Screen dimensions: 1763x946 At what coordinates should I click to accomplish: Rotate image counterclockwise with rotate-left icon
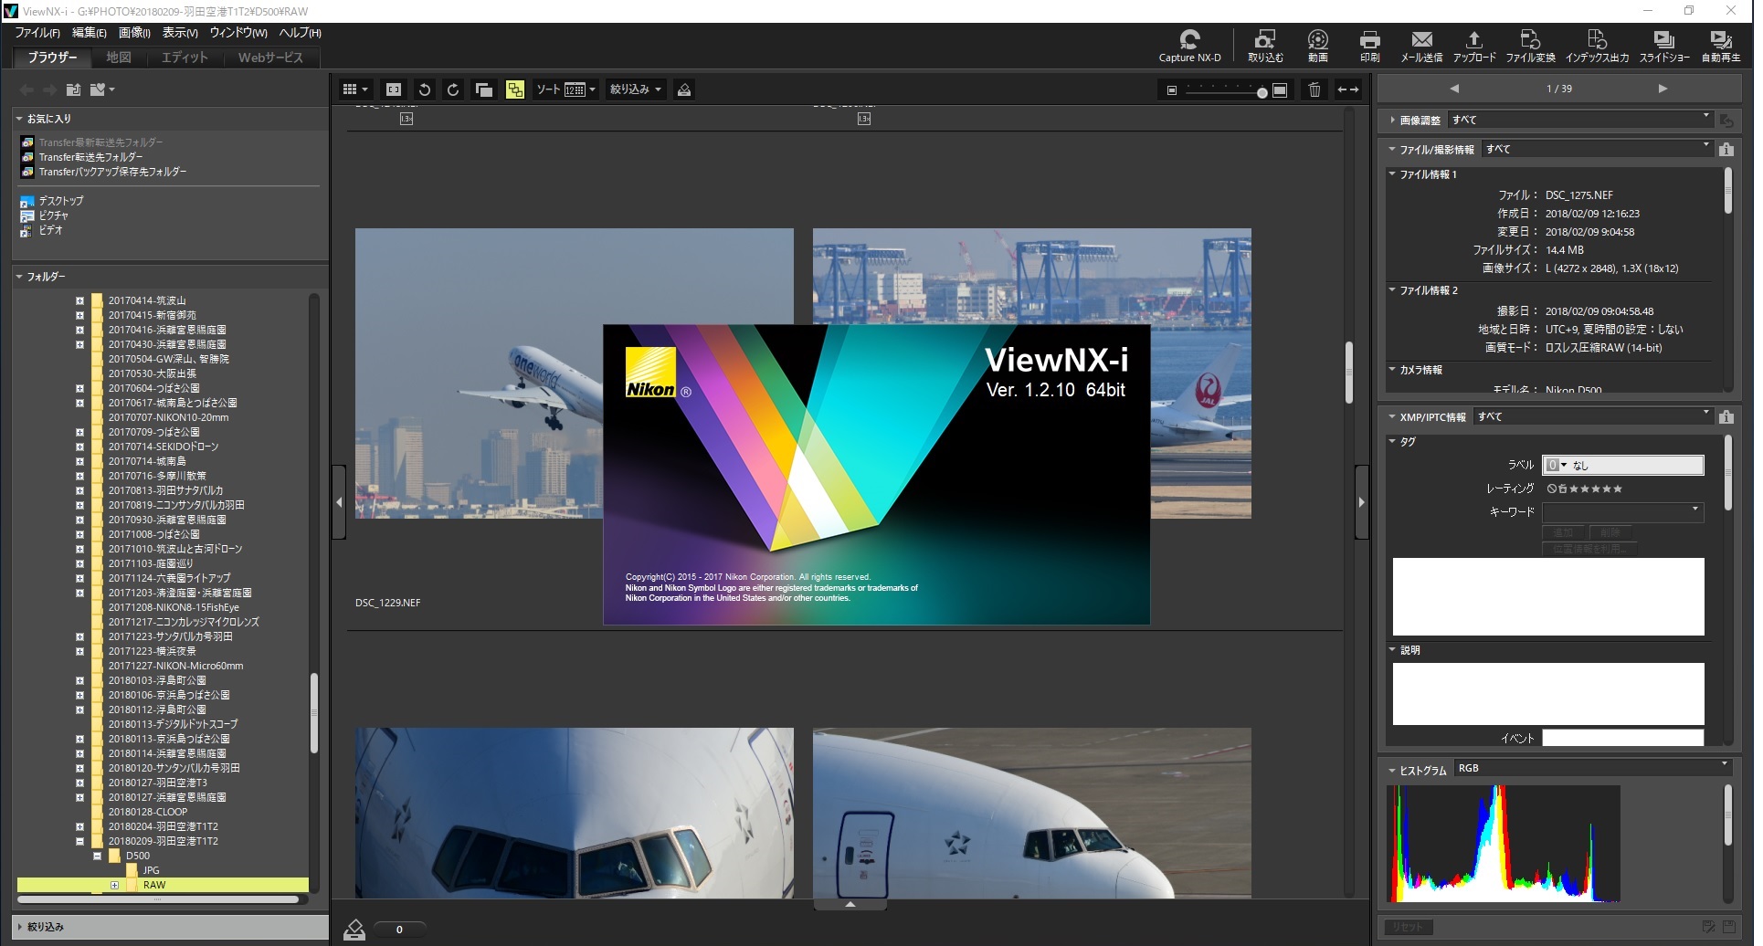coord(424,89)
